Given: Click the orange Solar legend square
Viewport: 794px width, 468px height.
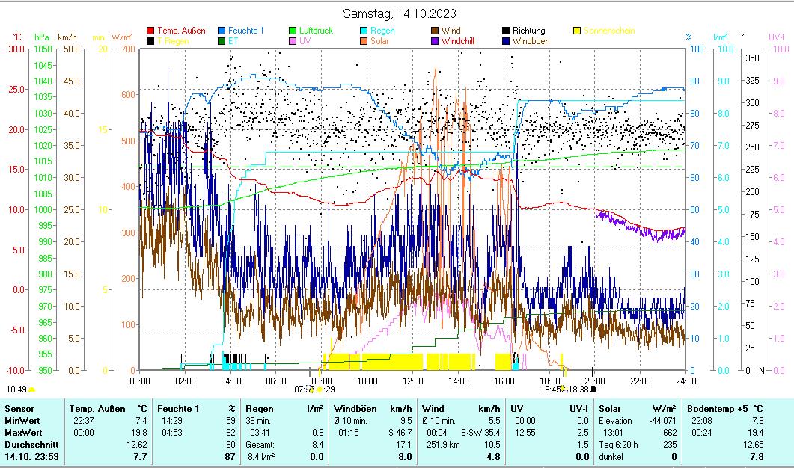Looking at the screenshot, I should point(364,42).
